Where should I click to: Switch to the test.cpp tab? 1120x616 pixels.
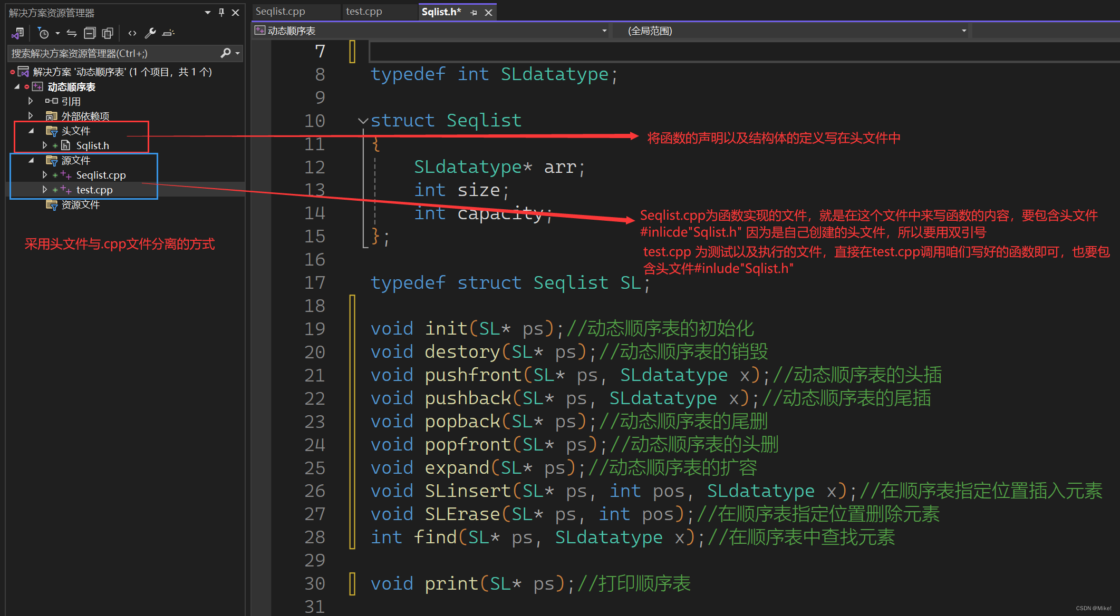tap(364, 11)
